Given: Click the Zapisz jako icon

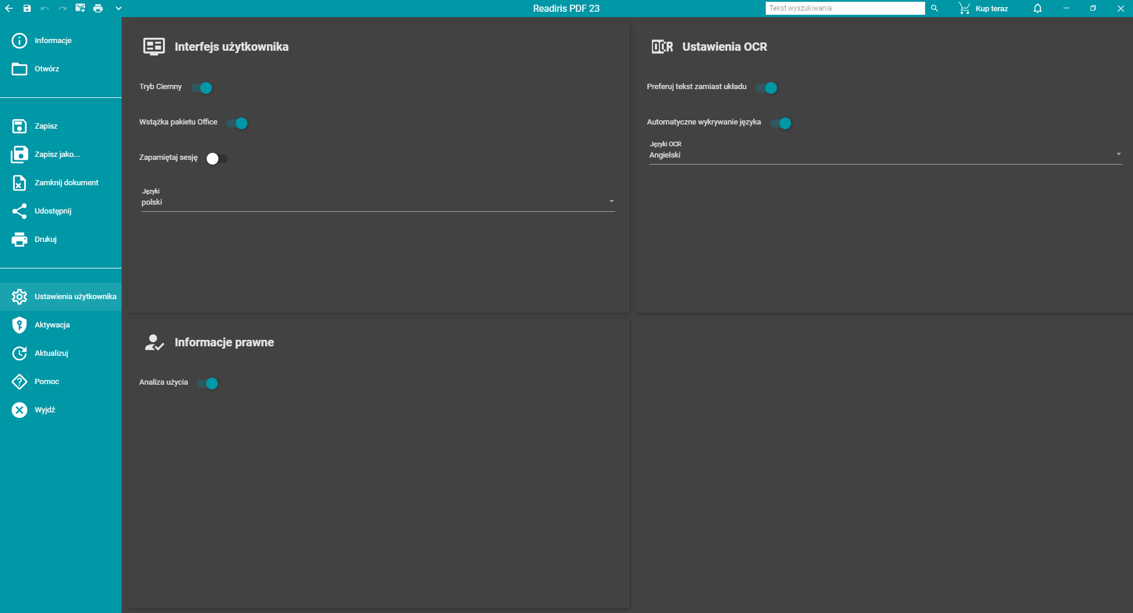Looking at the screenshot, I should point(19,155).
